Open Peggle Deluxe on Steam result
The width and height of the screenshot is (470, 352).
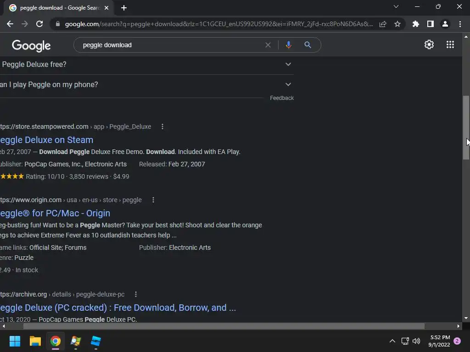tap(46, 140)
